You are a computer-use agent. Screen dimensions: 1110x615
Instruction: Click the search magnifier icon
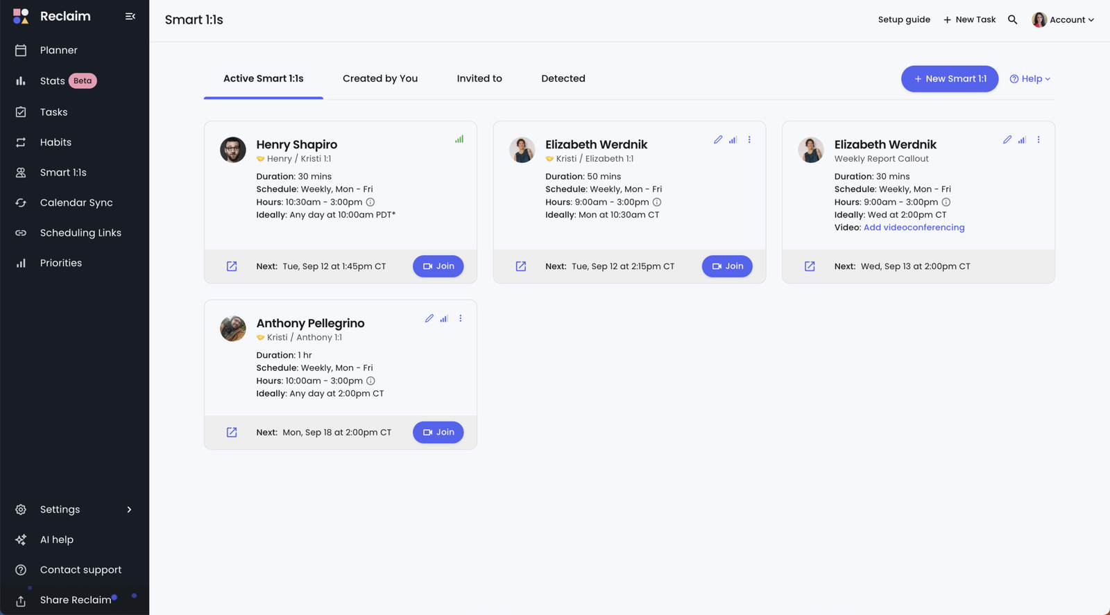pyautogui.click(x=1012, y=19)
